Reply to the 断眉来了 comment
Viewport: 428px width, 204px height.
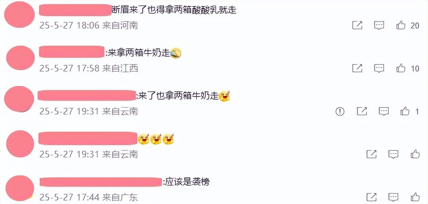click(x=379, y=25)
